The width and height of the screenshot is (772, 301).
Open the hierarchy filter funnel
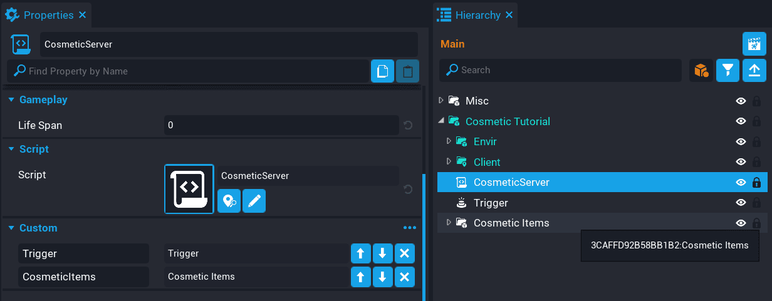click(x=728, y=70)
